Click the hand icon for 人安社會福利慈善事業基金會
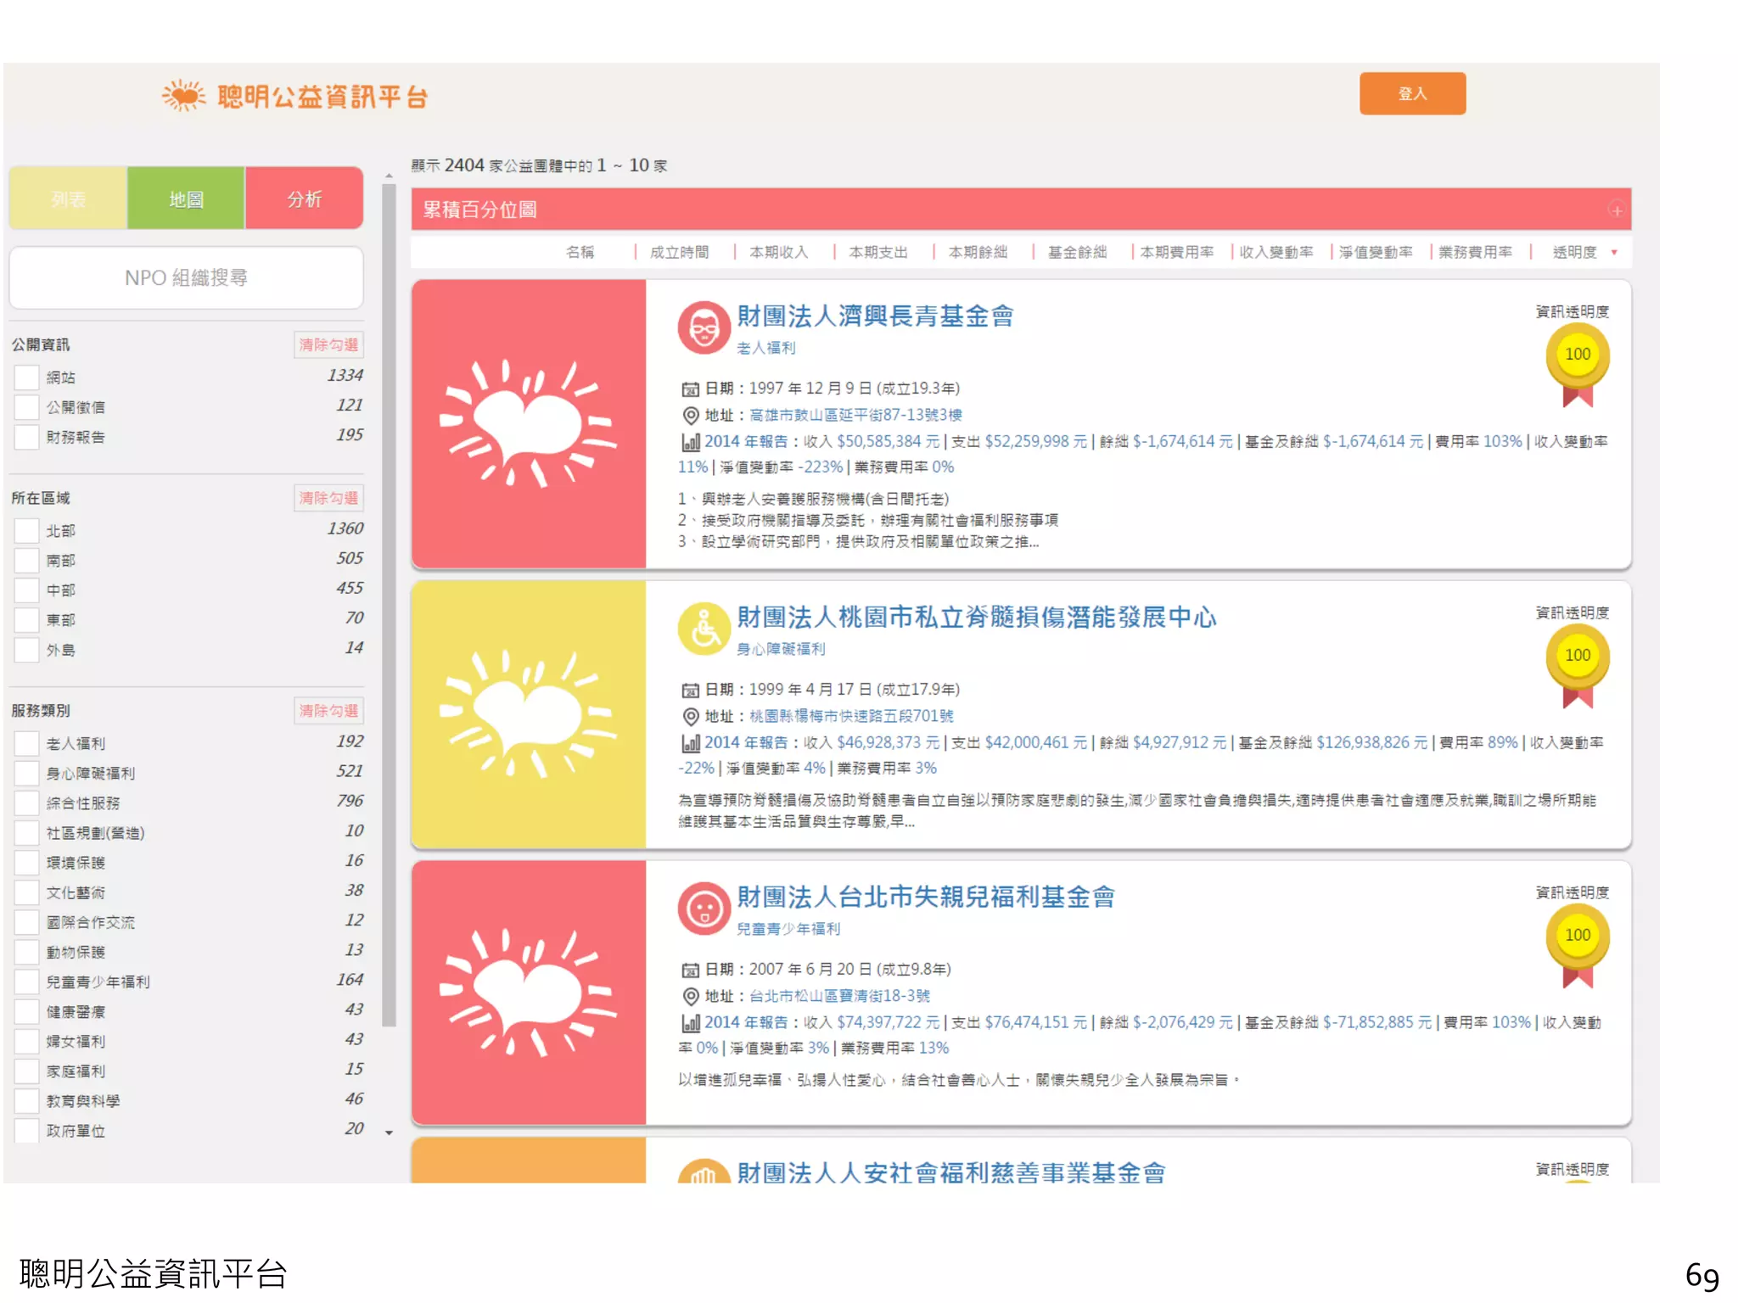The image size is (1738, 1303). 704,1172
